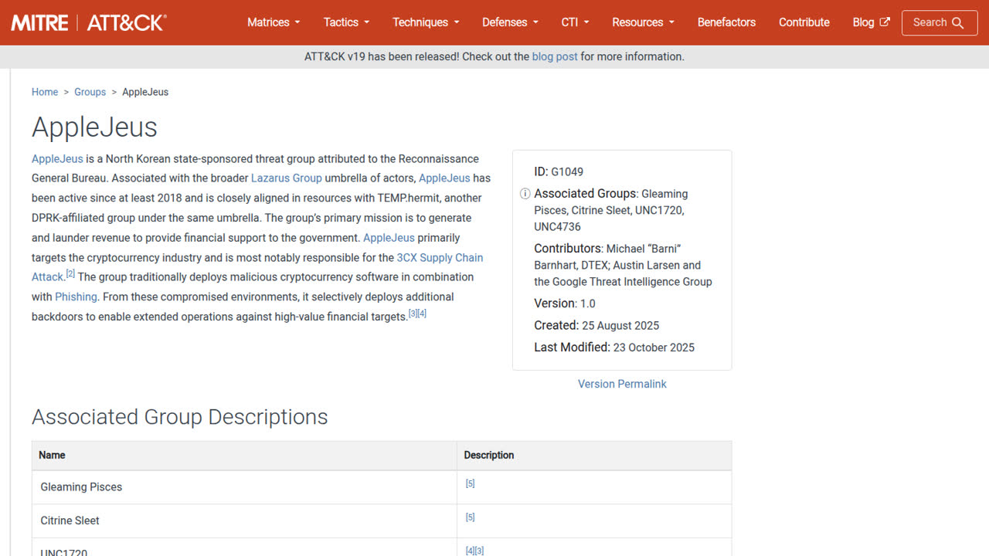This screenshot has height=556, width=989.
Task: Open the Lazarus Group link
Action: [287, 178]
